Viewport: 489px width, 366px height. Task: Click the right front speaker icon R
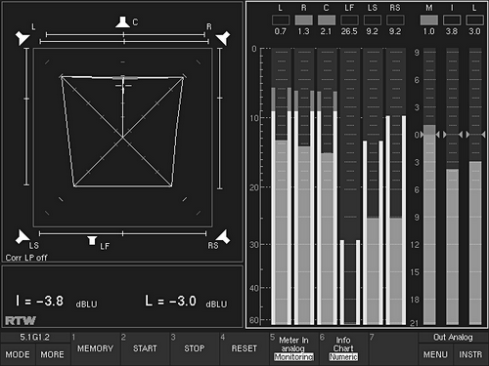[223, 38]
